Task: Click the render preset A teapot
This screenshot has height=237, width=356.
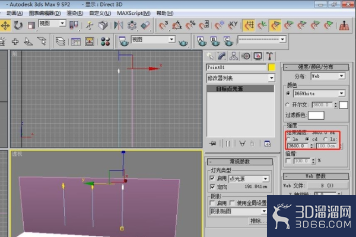Action: point(201,41)
